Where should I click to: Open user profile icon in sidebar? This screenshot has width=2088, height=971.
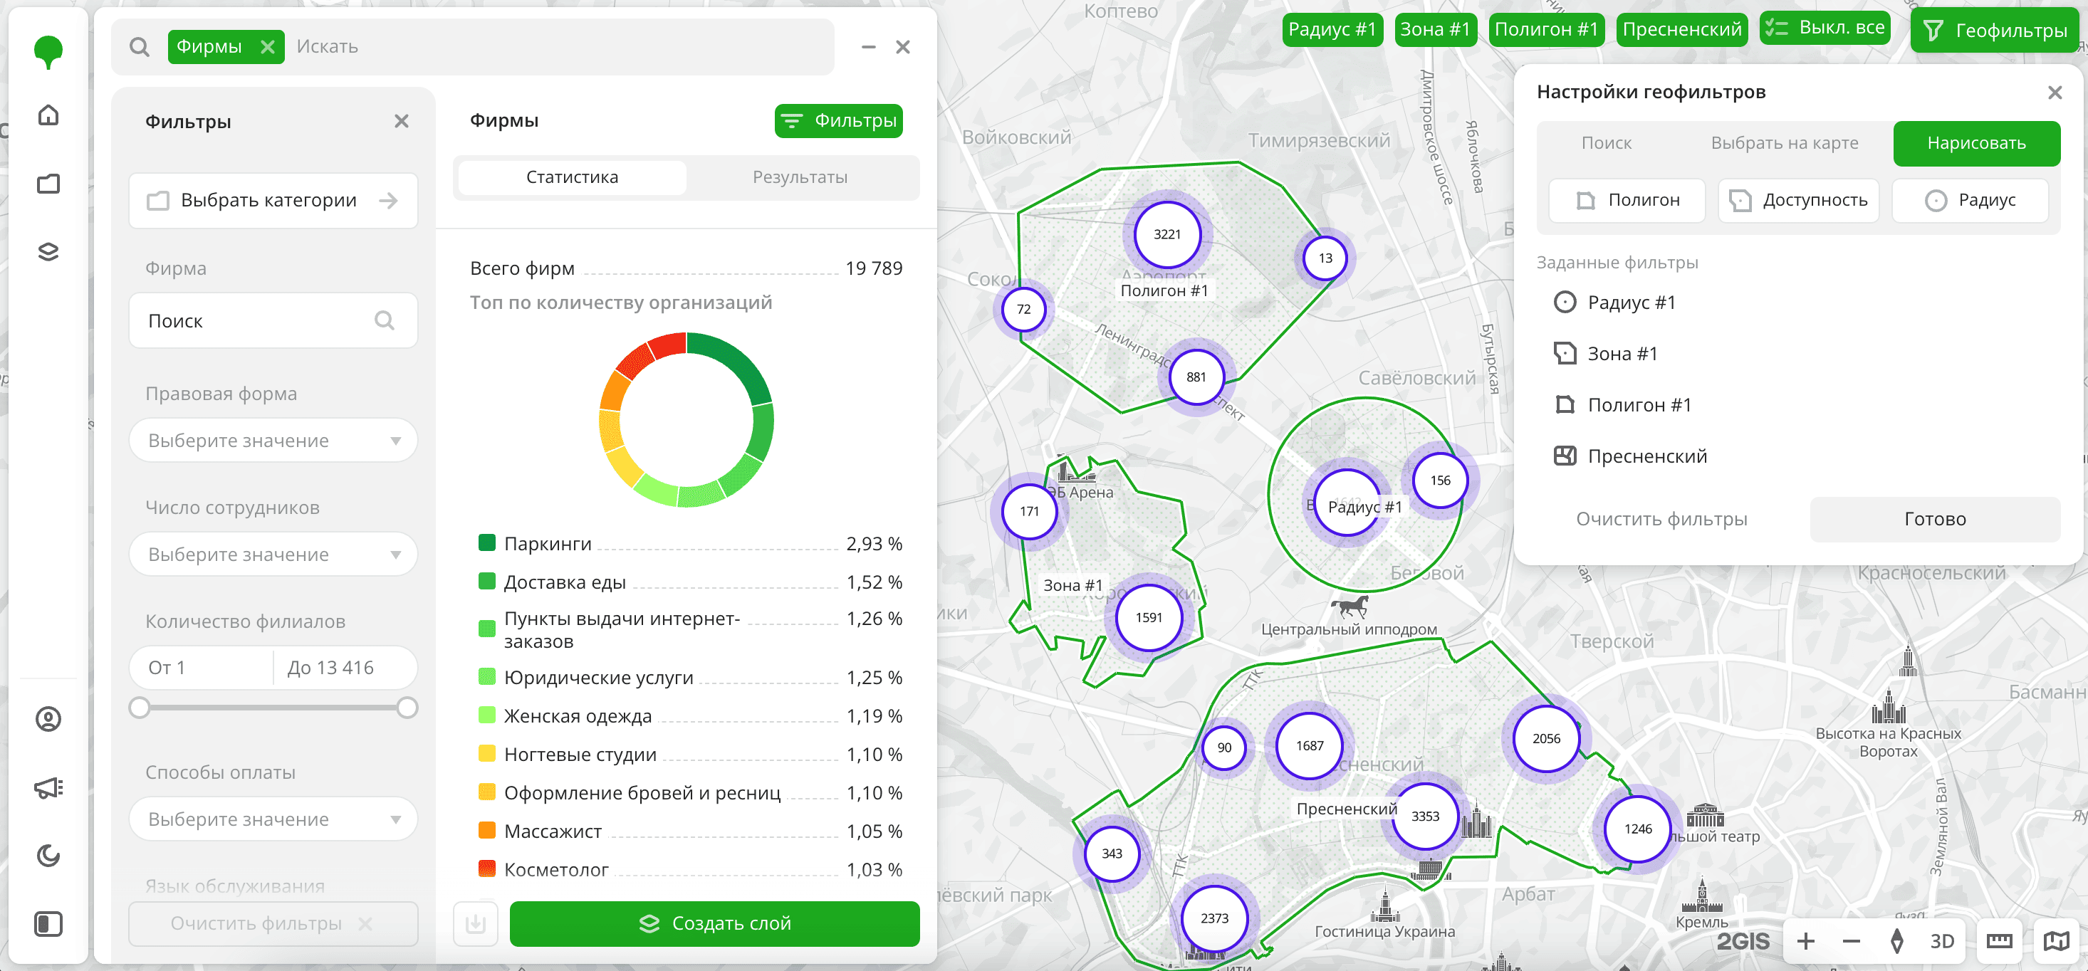click(48, 719)
